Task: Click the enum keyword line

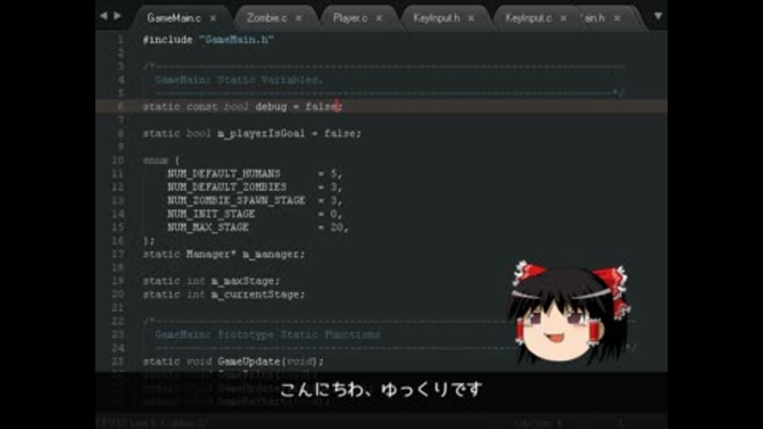Action: coord(161,160)
